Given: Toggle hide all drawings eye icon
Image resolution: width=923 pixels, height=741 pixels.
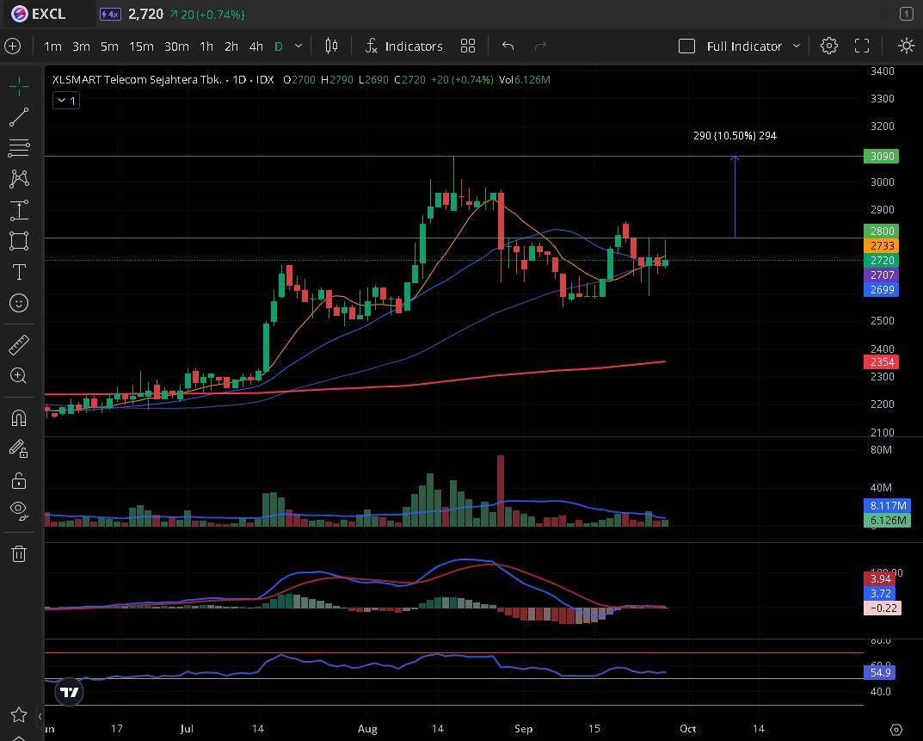Looking at the screenshot, I should click(x=19, y=510).
